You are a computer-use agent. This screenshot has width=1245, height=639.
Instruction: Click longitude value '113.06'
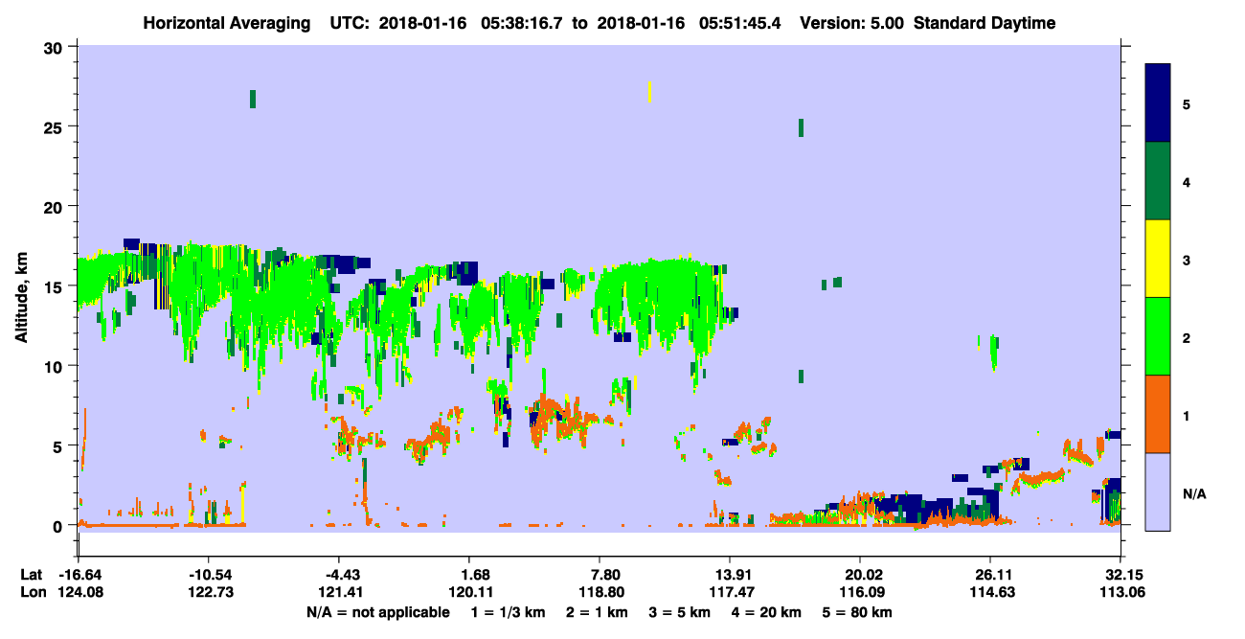1120,592
